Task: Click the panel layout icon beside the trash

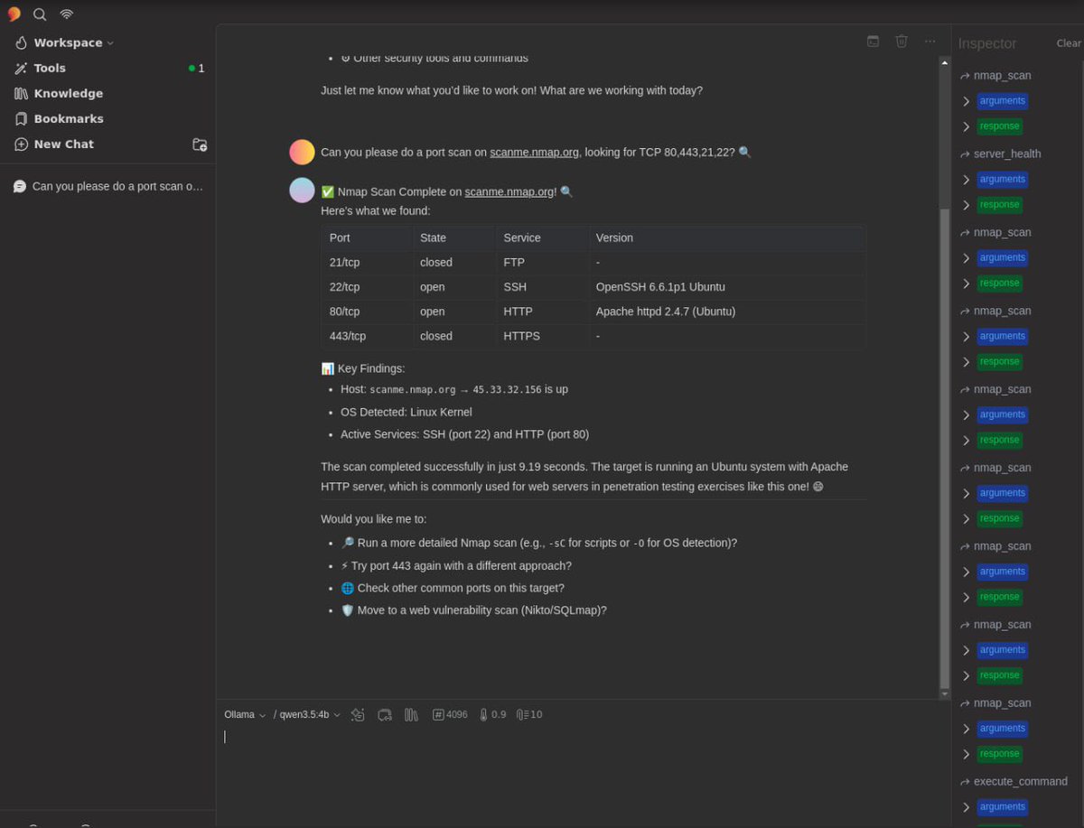Action: click(873, 41)
